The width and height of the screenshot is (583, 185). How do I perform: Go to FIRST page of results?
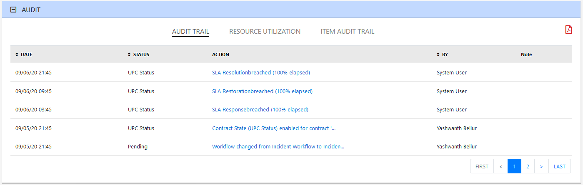482,166
